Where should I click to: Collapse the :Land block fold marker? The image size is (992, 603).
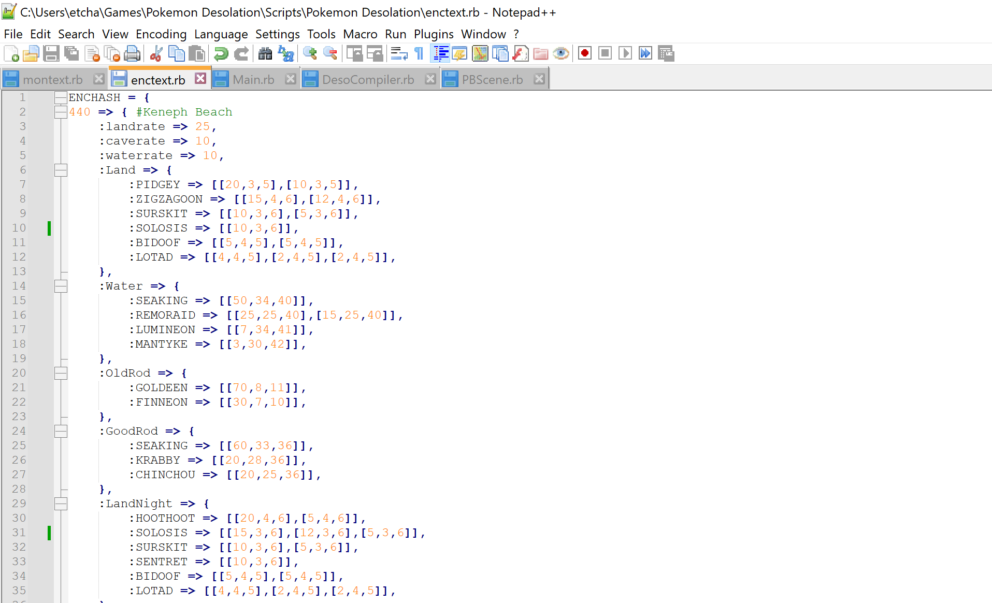(x=61, y=170)
